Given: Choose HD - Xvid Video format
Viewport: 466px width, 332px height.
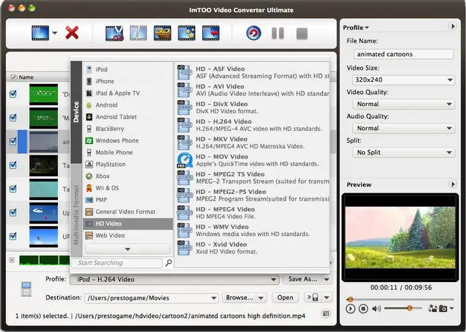Looking at the screenshot, I should click(253, 248).
